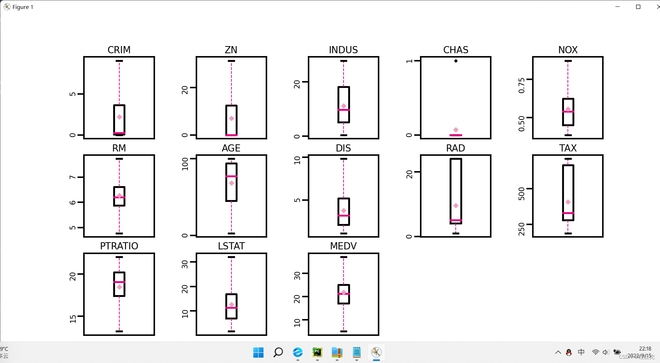This screenshot has width=660, height=363.
Task: Click the y-axis label 15 on PTRATIO
Action: (x=73, y=319)
